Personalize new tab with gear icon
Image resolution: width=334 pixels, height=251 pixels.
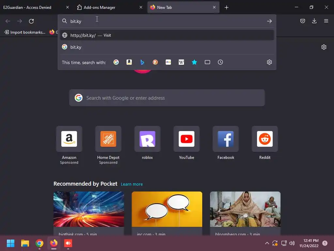[324, 47]
